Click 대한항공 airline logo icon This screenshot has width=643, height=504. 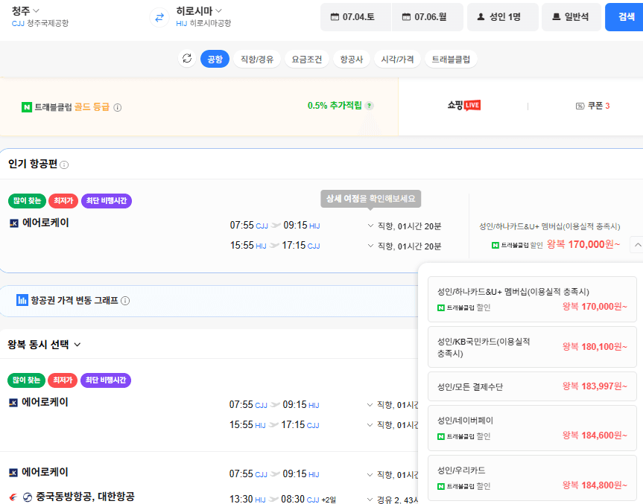click(28, 497)
